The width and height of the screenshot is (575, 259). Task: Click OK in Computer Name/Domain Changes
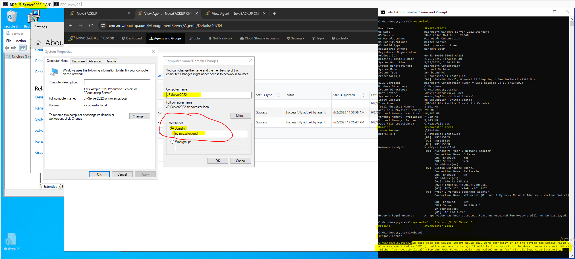tap(218, 161)
